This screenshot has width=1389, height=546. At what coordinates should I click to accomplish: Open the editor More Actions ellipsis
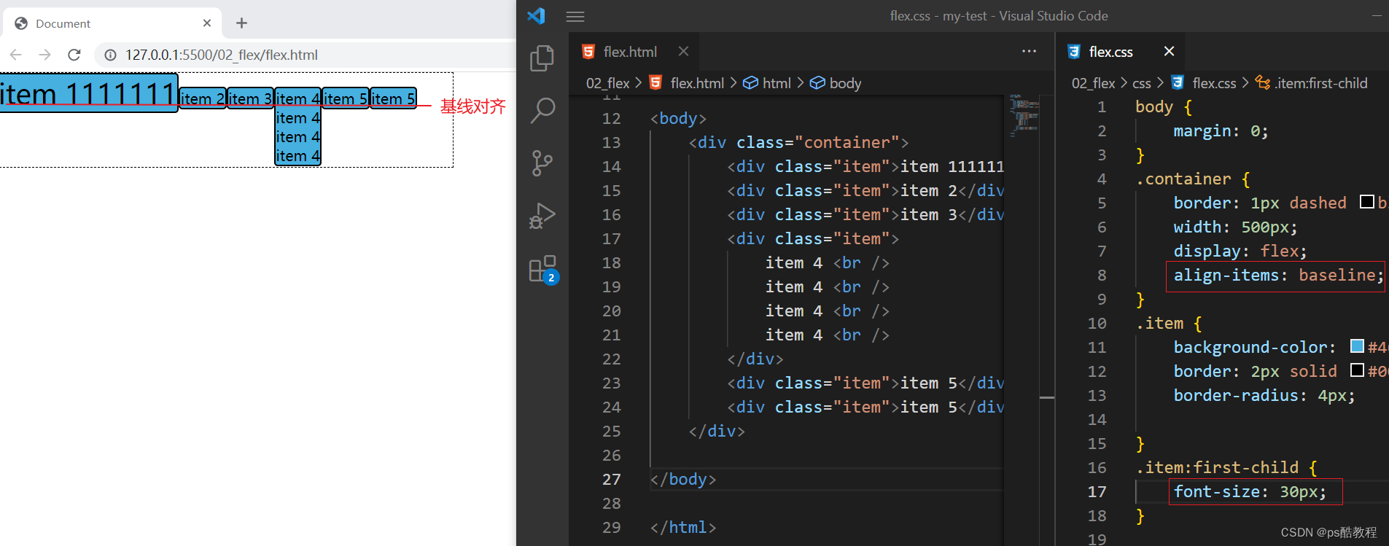pos(1029,51)
